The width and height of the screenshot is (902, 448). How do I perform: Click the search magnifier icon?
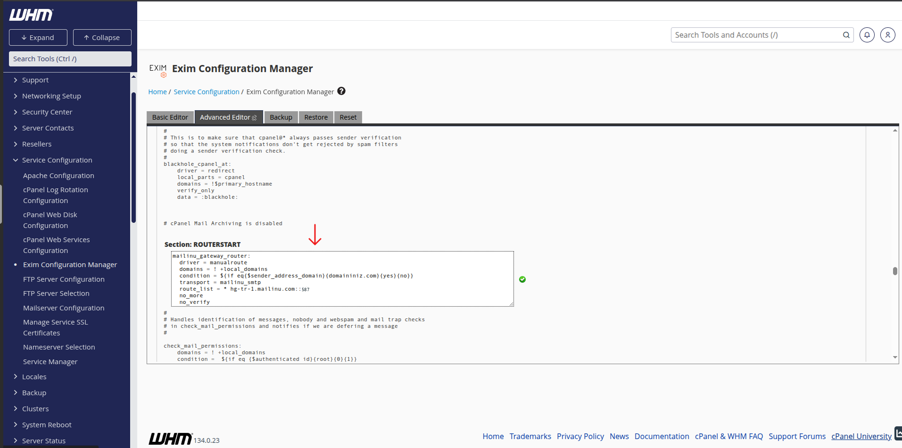[846, 35]
